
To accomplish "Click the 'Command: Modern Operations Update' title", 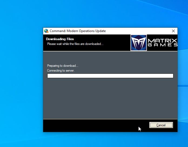I will pos(78,31).
